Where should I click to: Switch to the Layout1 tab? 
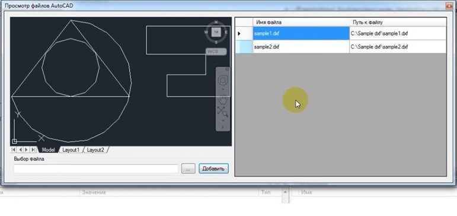pyautogui.click(x=71, y=150)
